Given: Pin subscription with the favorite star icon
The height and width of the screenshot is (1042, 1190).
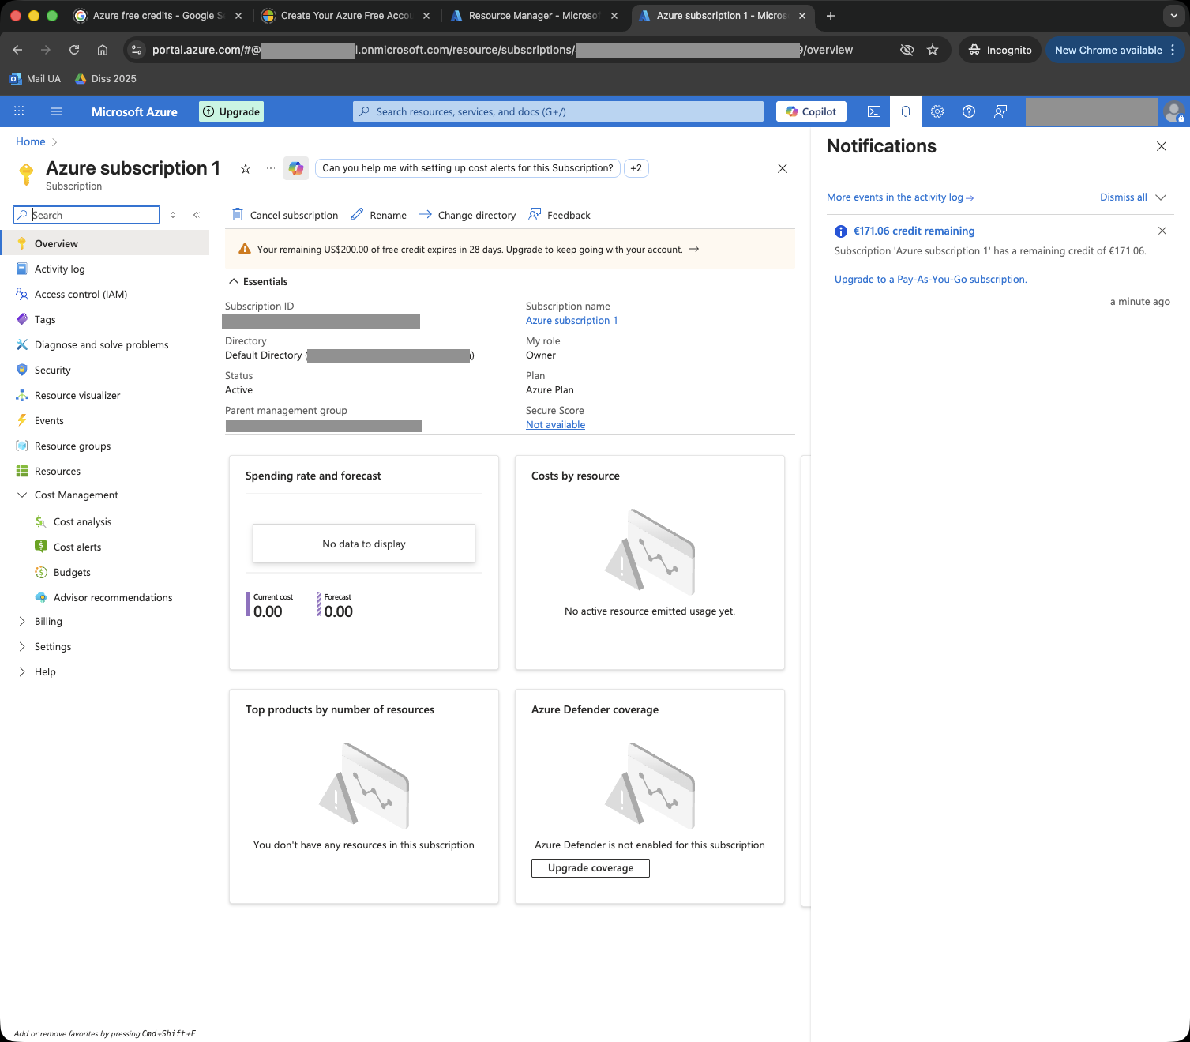Looking at the screenshot, I should (x=246, y=168).
